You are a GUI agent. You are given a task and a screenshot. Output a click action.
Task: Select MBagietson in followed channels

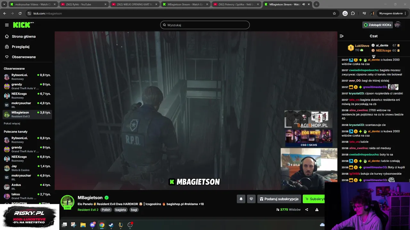27,114
